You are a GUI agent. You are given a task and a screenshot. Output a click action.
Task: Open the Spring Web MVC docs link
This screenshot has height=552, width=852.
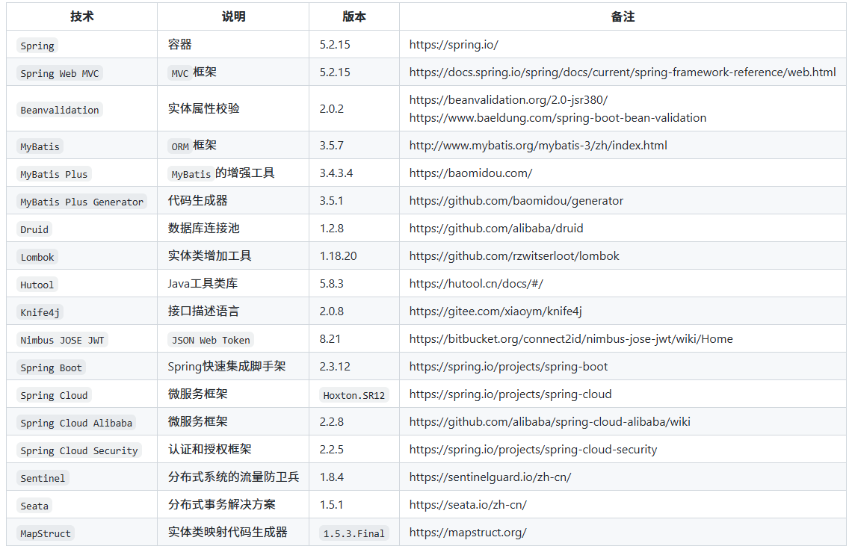[622, 72]
